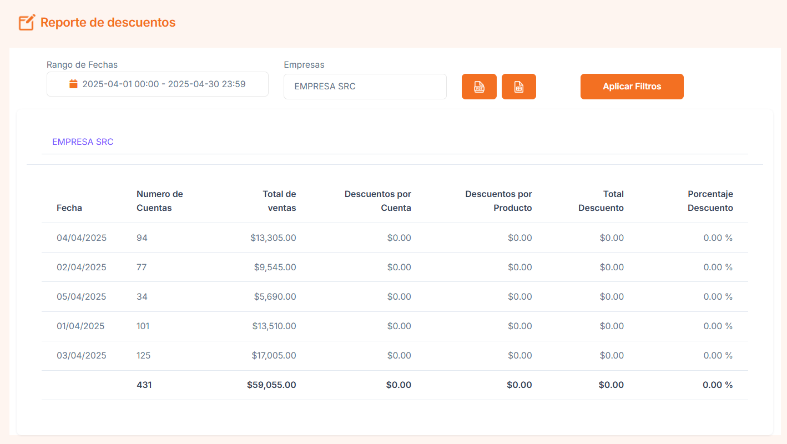Open the Empresas selector showing EMPRESA SRC
The image size is (787, 444).
(365, 87)
